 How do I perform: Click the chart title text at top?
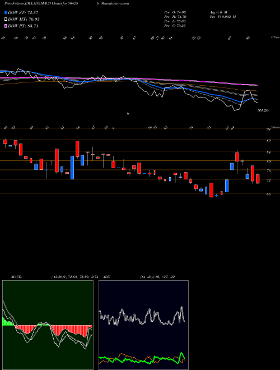[67, 3]
